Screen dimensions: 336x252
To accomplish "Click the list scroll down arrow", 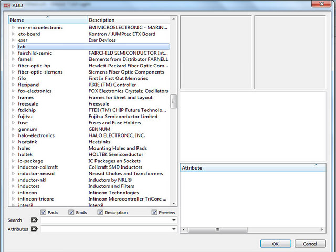I will pos(174,203).
